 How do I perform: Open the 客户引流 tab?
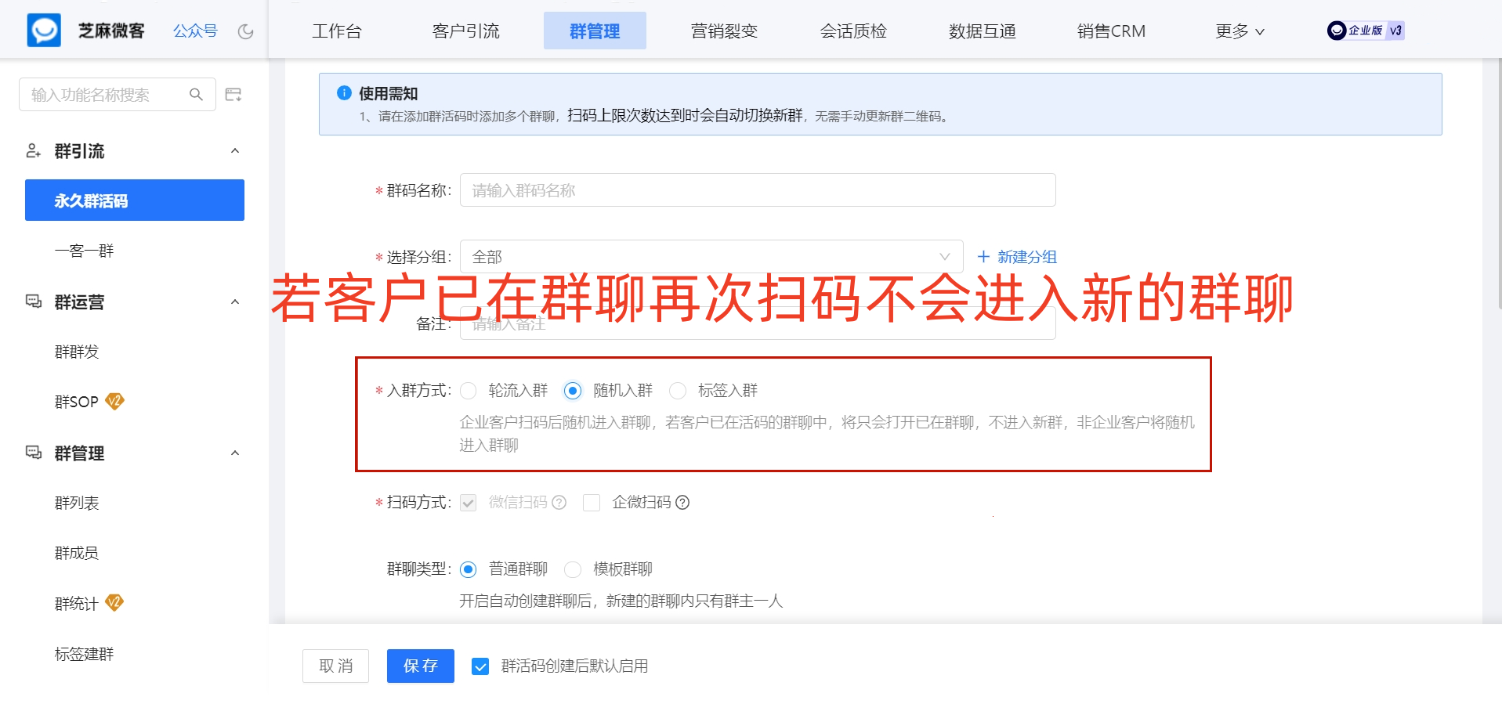465,31
